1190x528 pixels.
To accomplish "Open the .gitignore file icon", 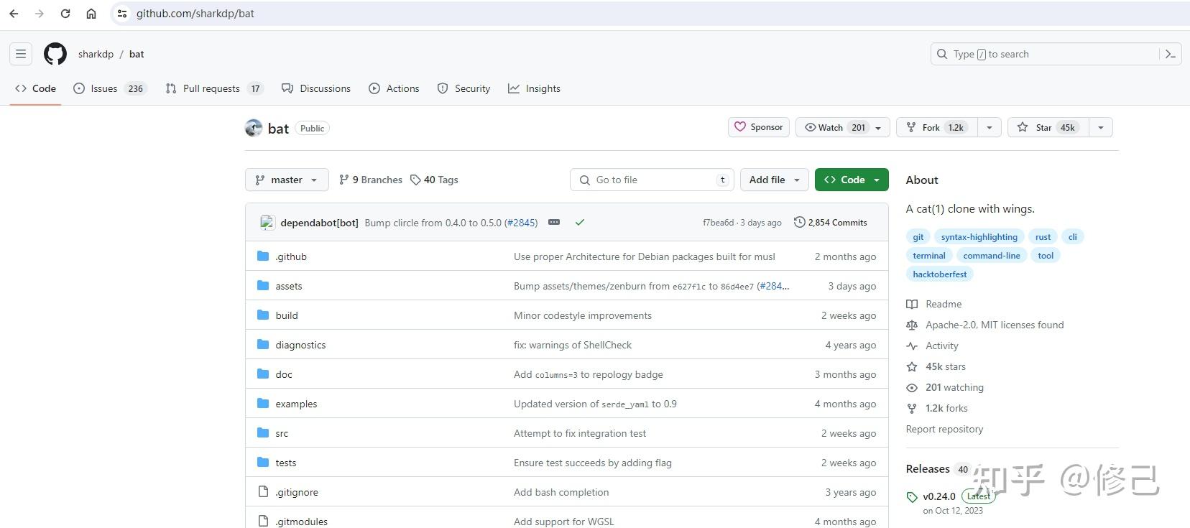I will pos(263,492).
